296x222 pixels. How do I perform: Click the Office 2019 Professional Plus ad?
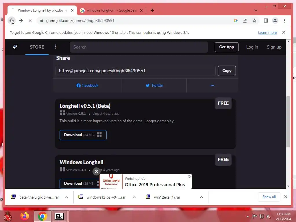(146, 182)
